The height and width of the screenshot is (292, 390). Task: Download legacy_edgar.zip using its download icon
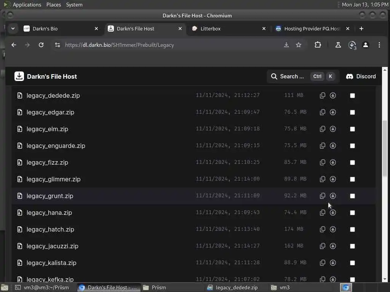[333, 112]
